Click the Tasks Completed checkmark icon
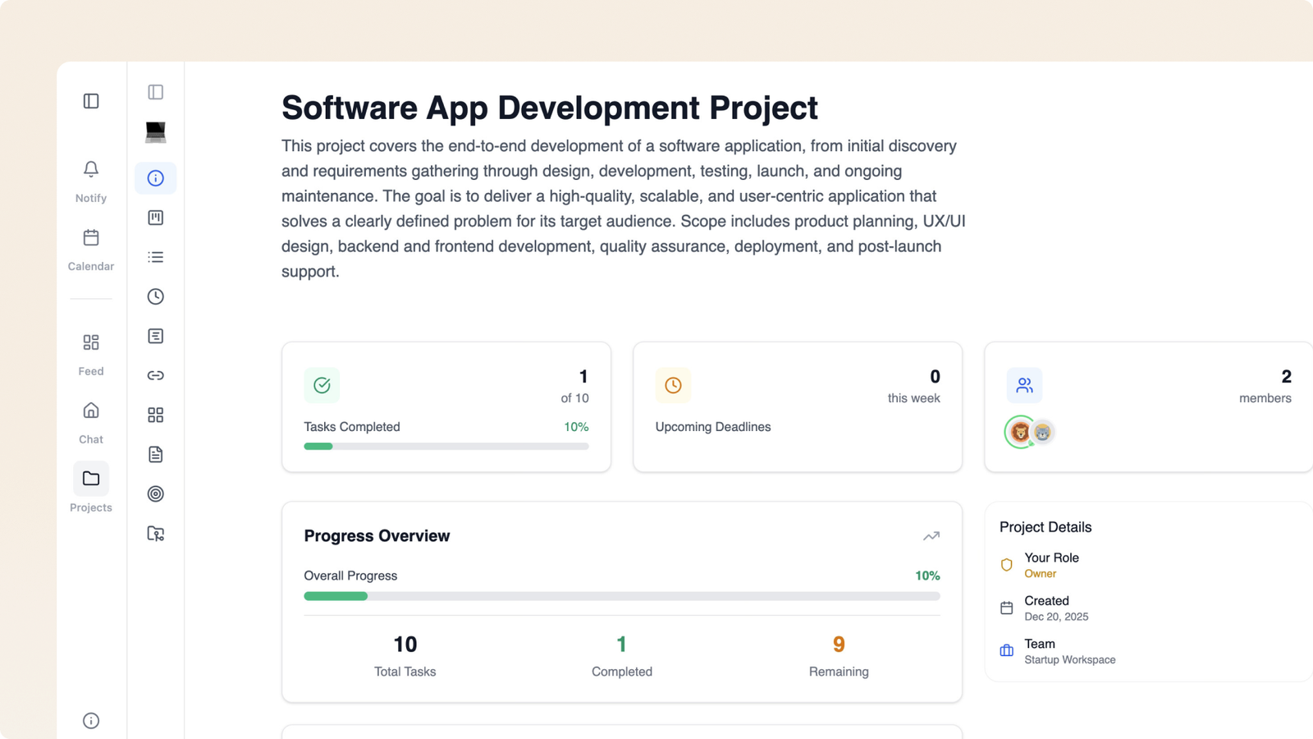 click(x=322, y=385)
